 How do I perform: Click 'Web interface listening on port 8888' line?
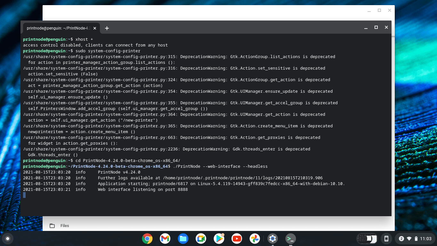coord(143,190)
